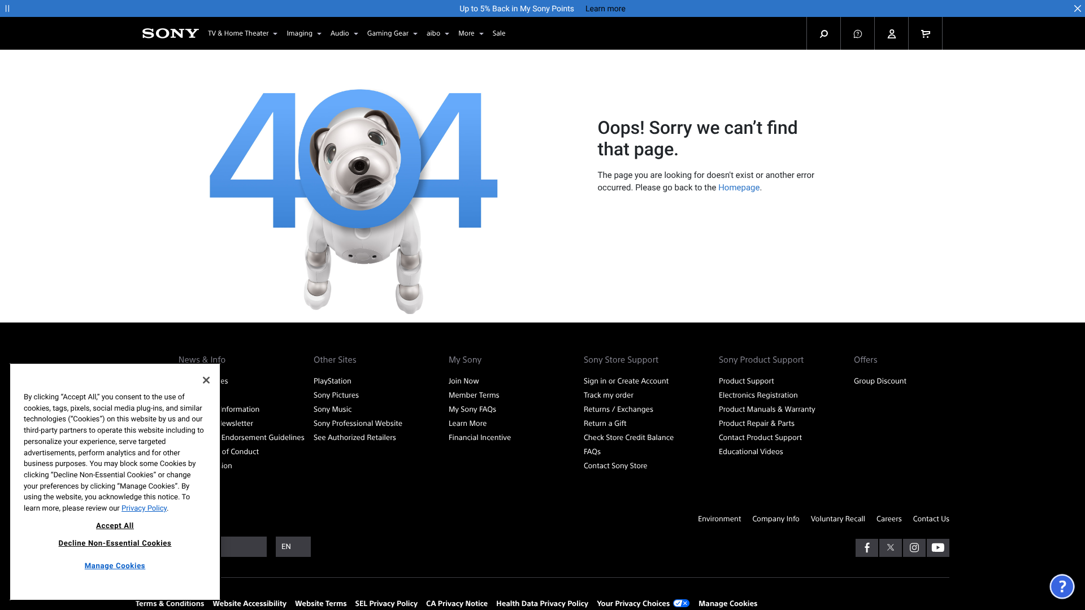Click the YouTube social icon
The image size is (1085, 610).
click(938, 547)
